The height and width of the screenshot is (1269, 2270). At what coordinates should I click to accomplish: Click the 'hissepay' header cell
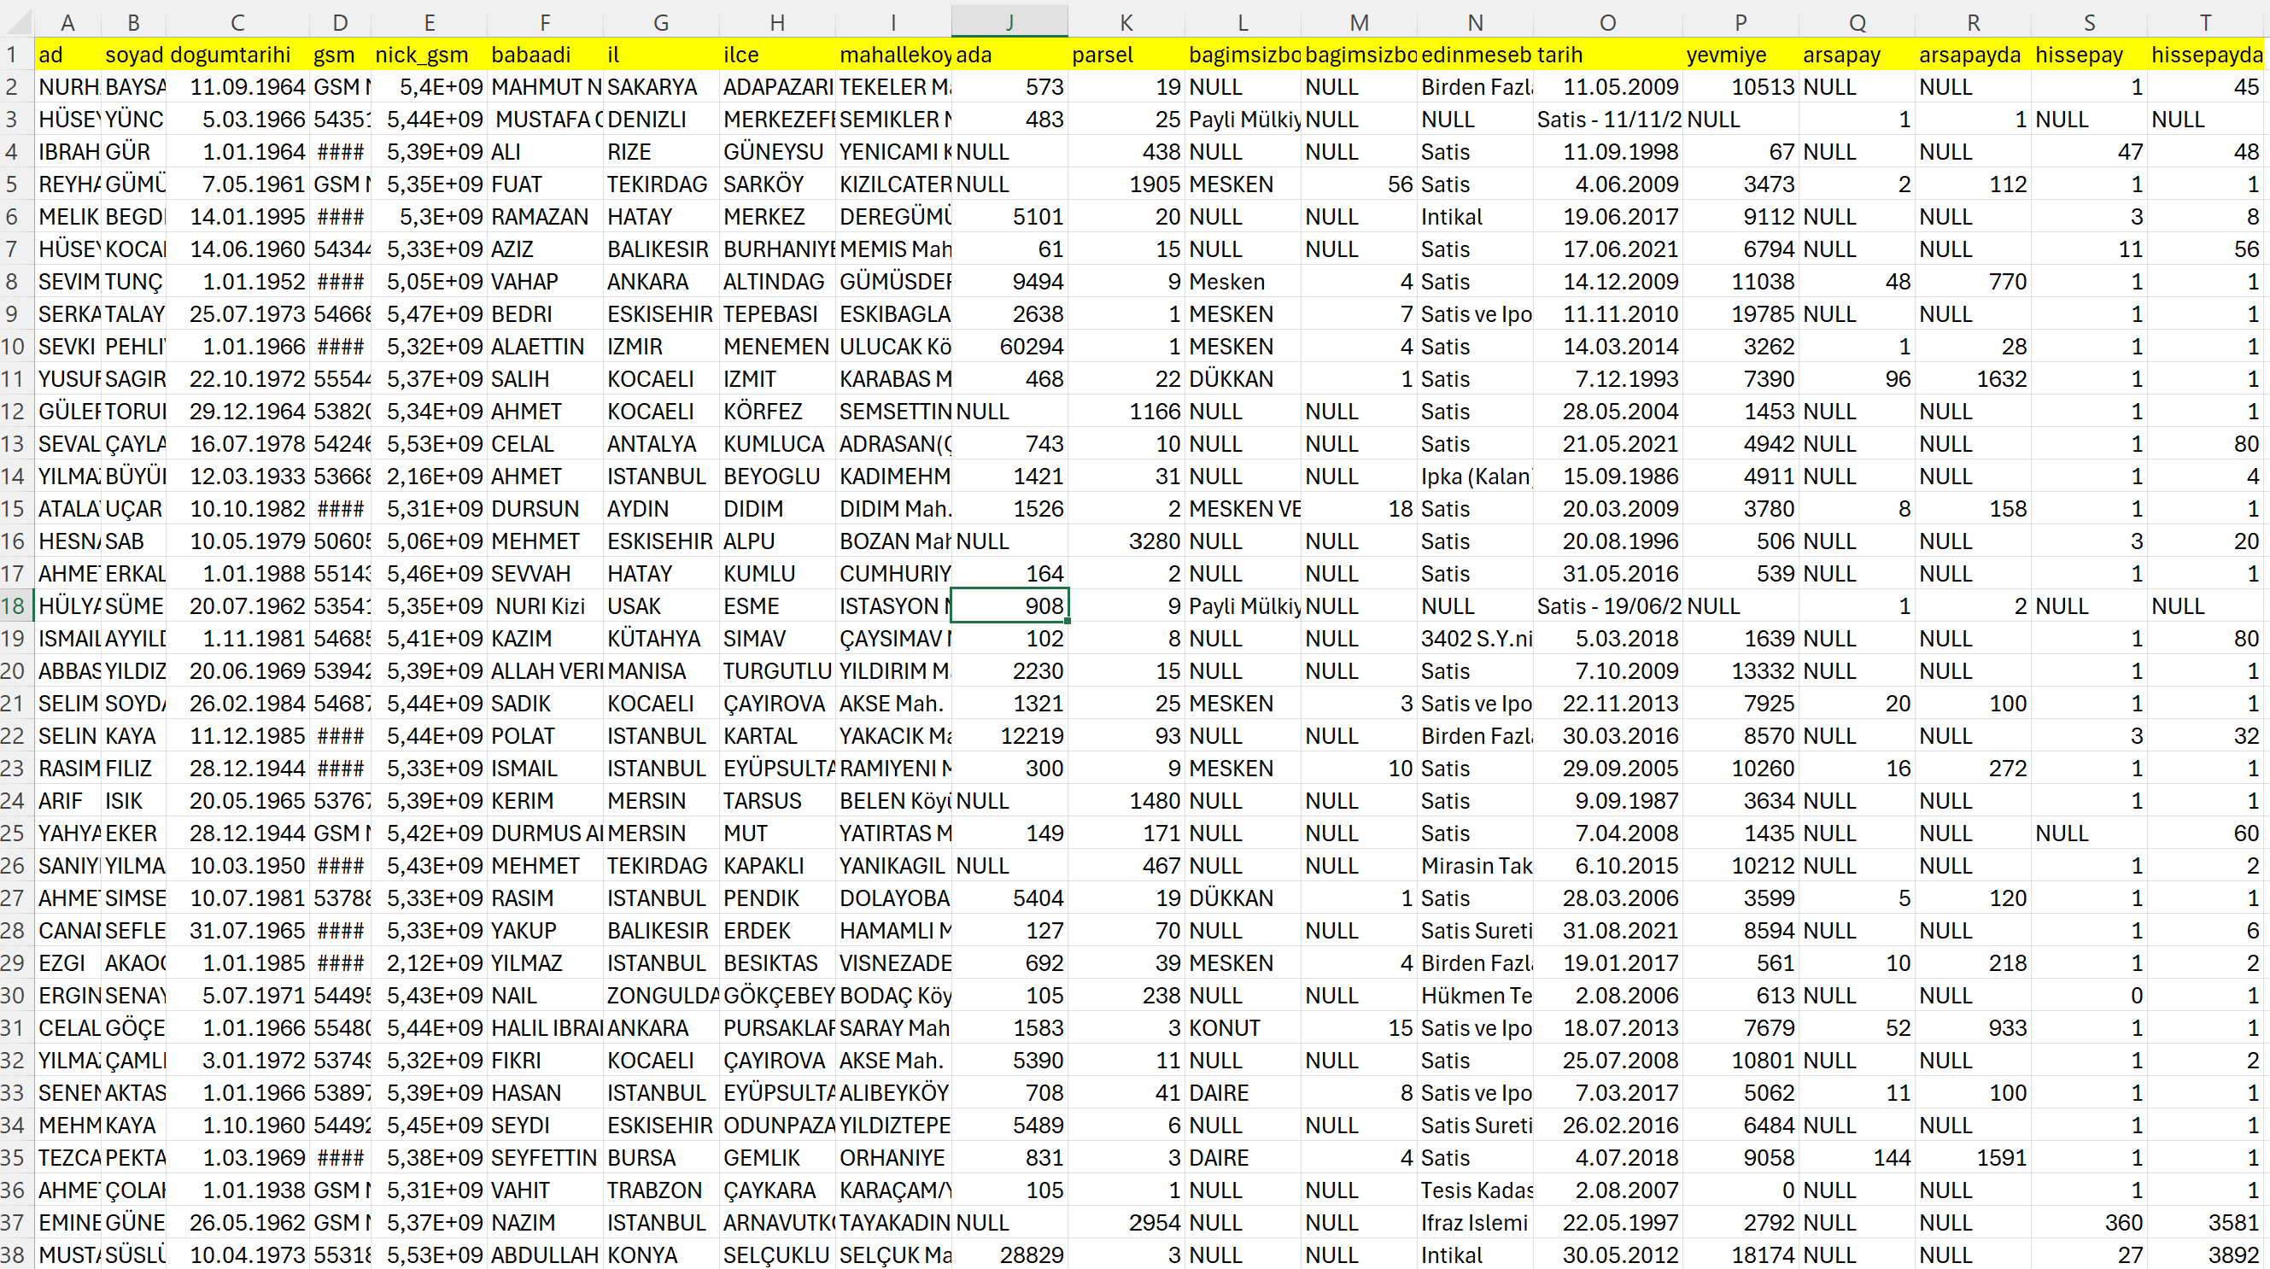pos(2088,55)
